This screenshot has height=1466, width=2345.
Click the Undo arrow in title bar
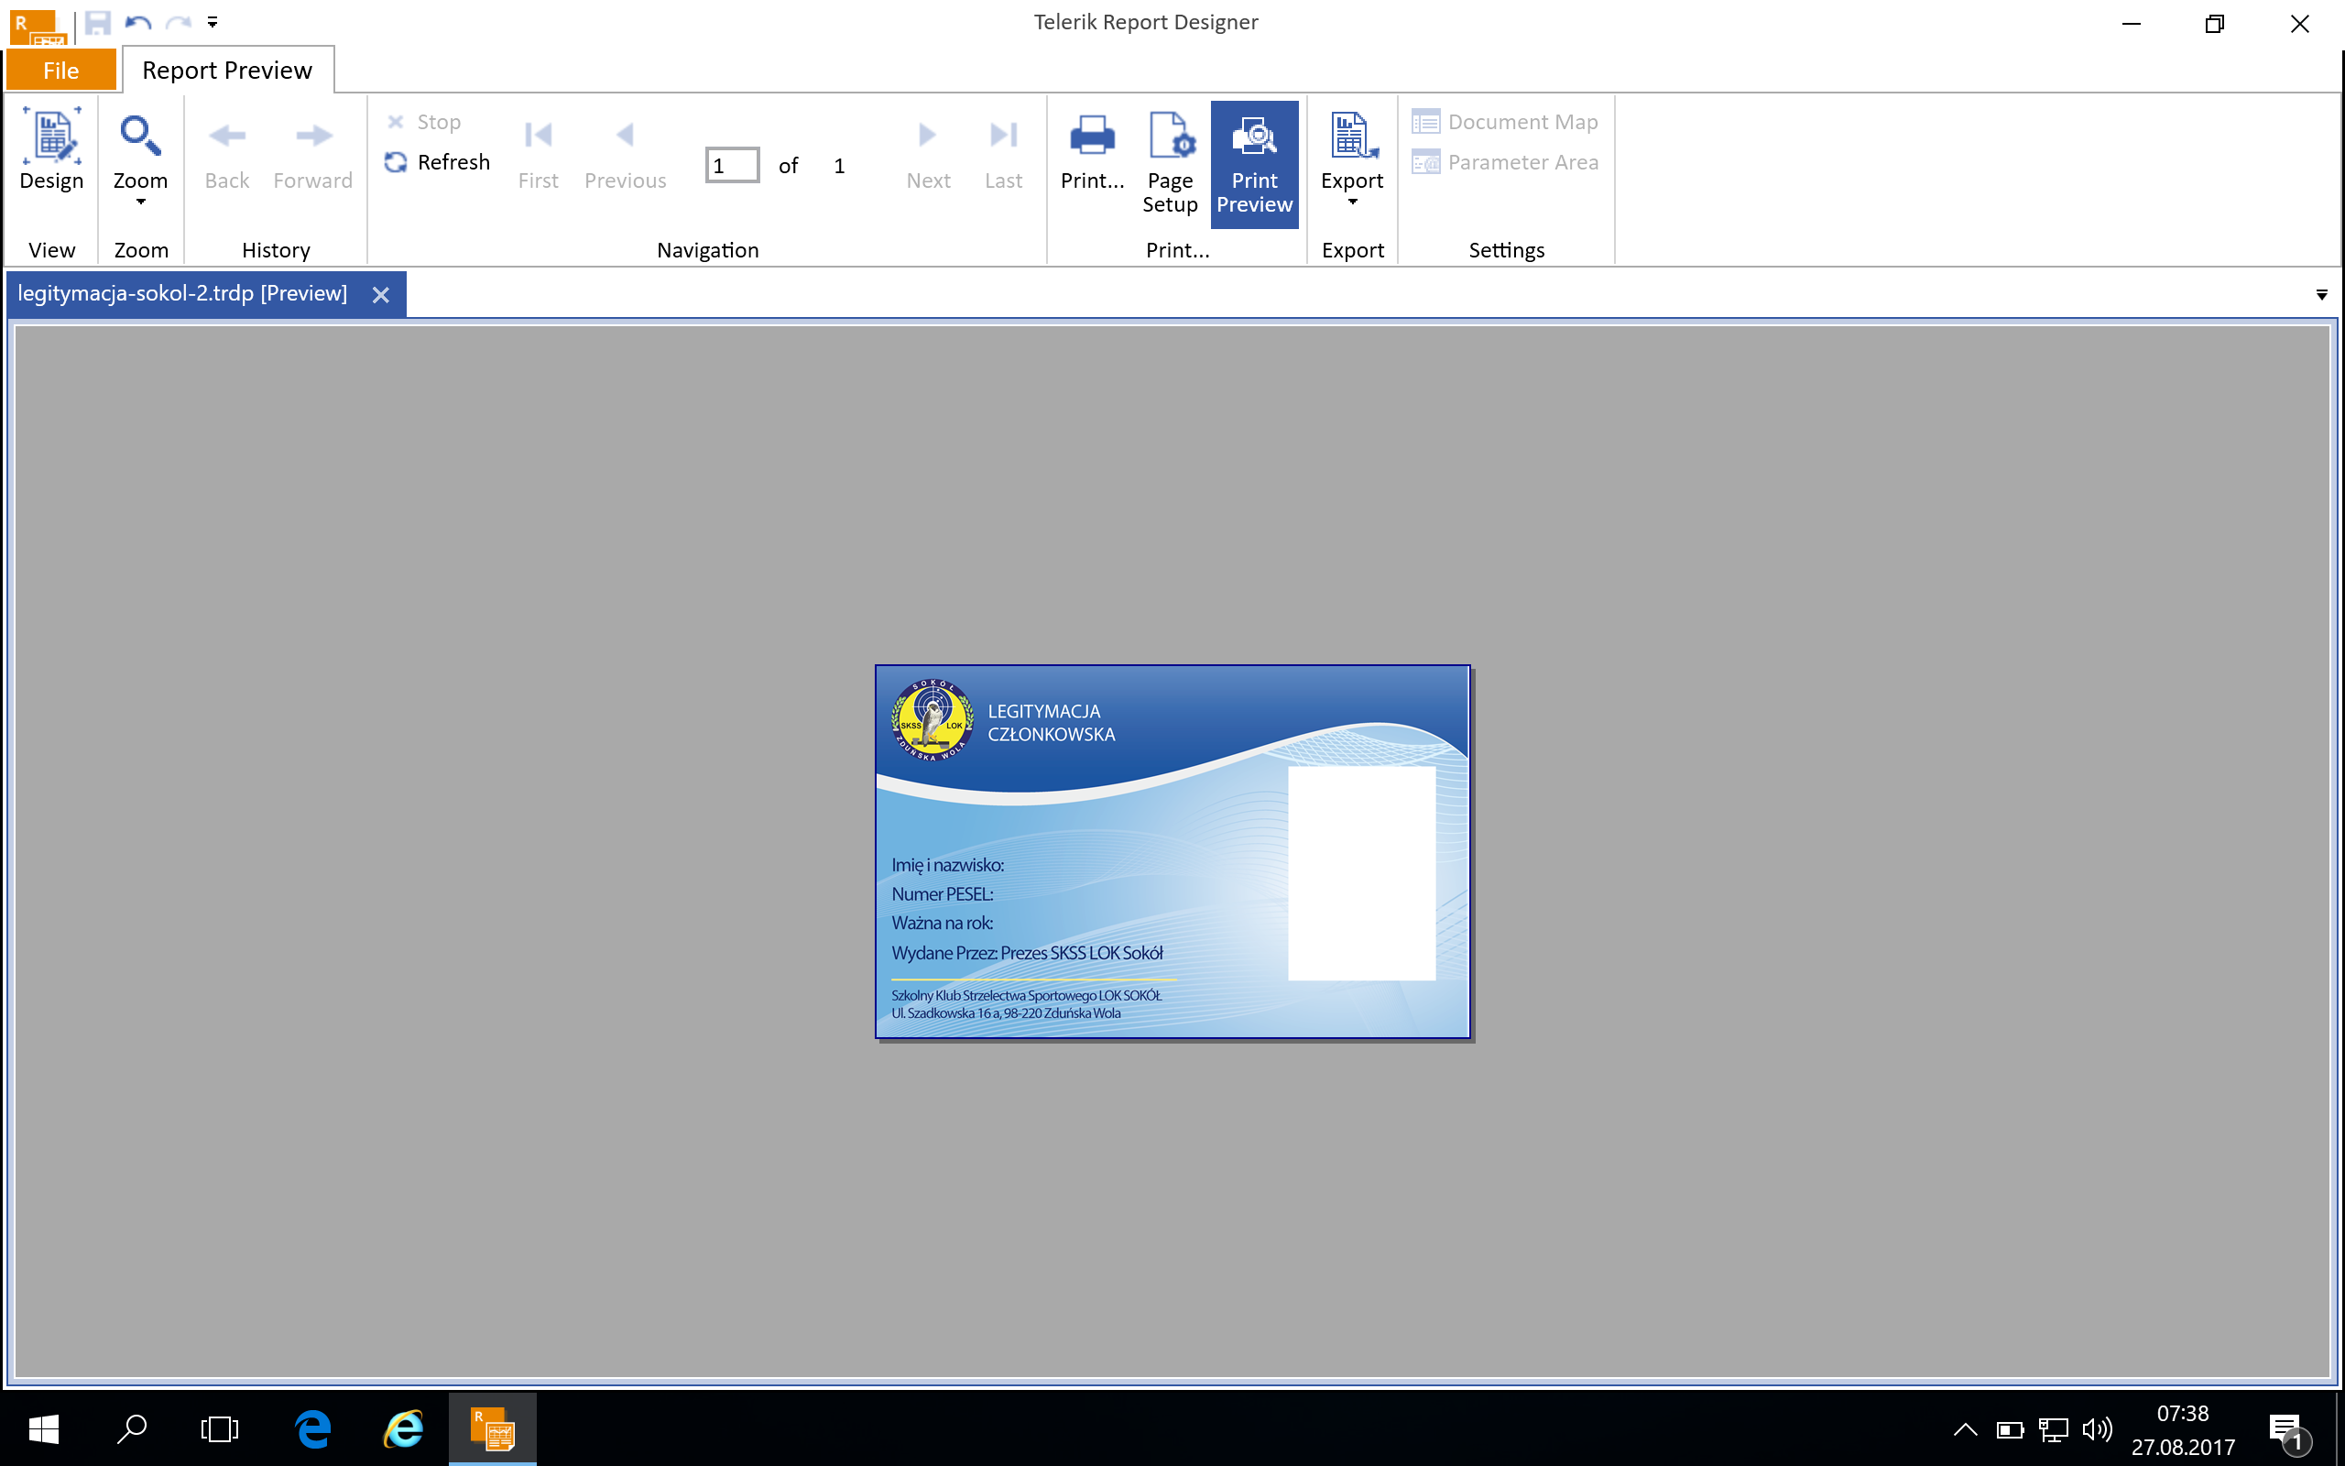tap(137, 22)
